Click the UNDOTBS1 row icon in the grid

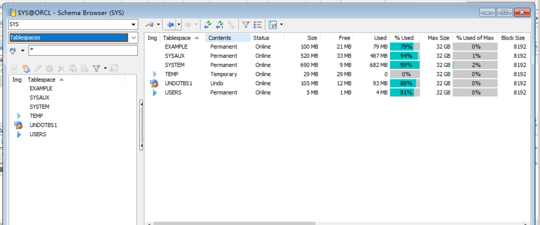[154, 83]
